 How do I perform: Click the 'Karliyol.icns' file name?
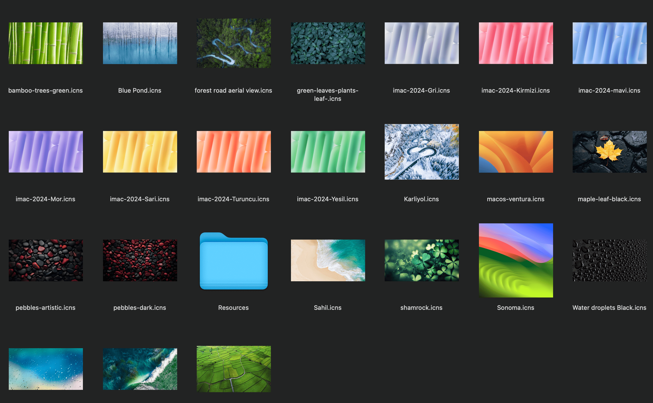click(421, 199)
